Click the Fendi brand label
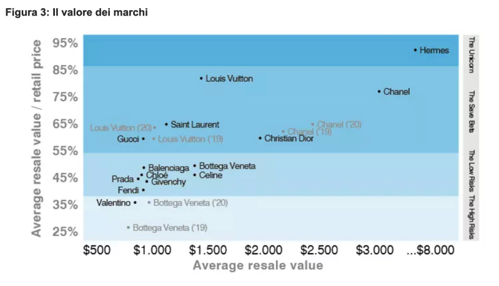Viewport: 499px width, 286px height. coord(128,190)
